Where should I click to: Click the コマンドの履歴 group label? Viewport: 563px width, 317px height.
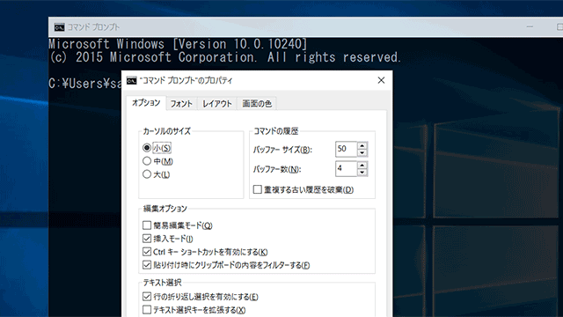275,131
